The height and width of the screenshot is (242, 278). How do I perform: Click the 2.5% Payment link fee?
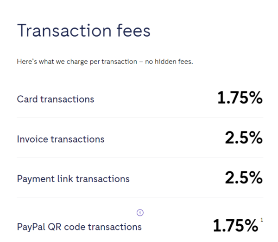pyautogui.click(x=244, y=178)
